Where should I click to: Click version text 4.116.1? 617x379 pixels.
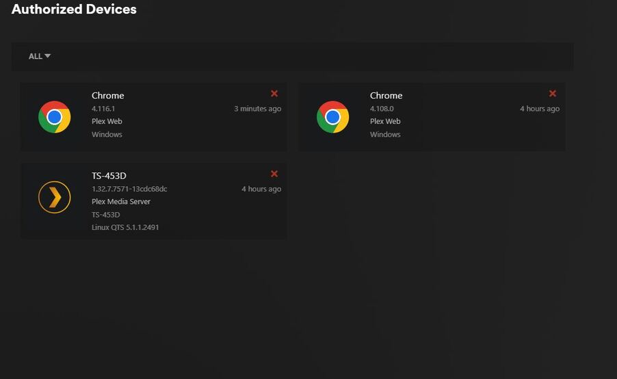(x=103, y=109)
